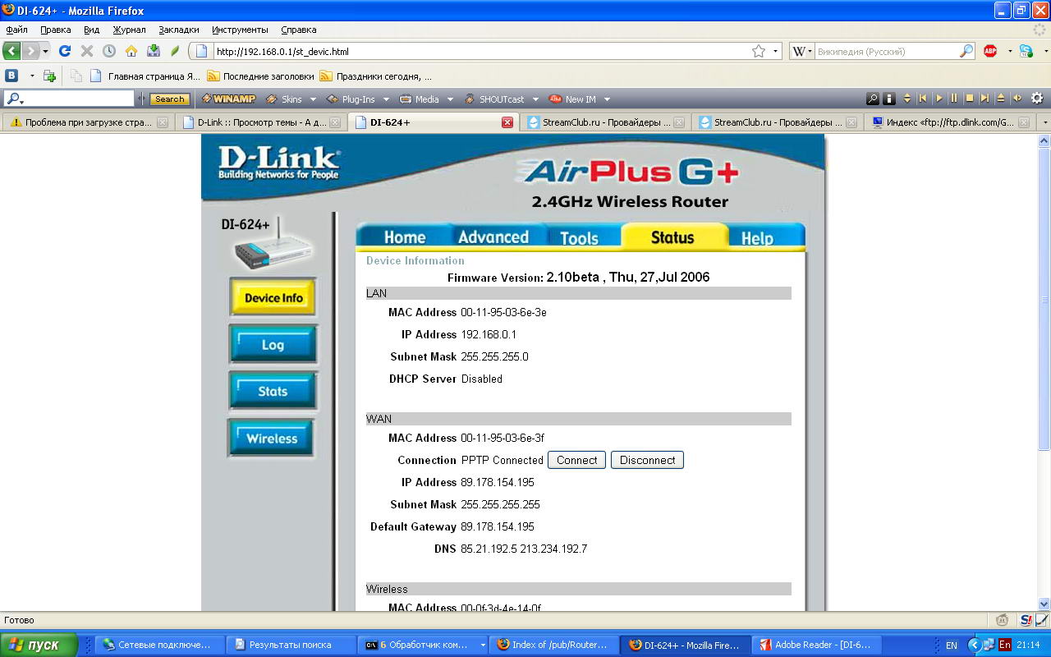Switch to 'Сетевые подключе...' taskbar window
This screenshot has width=1051, height=657.
tap(159, 645)
